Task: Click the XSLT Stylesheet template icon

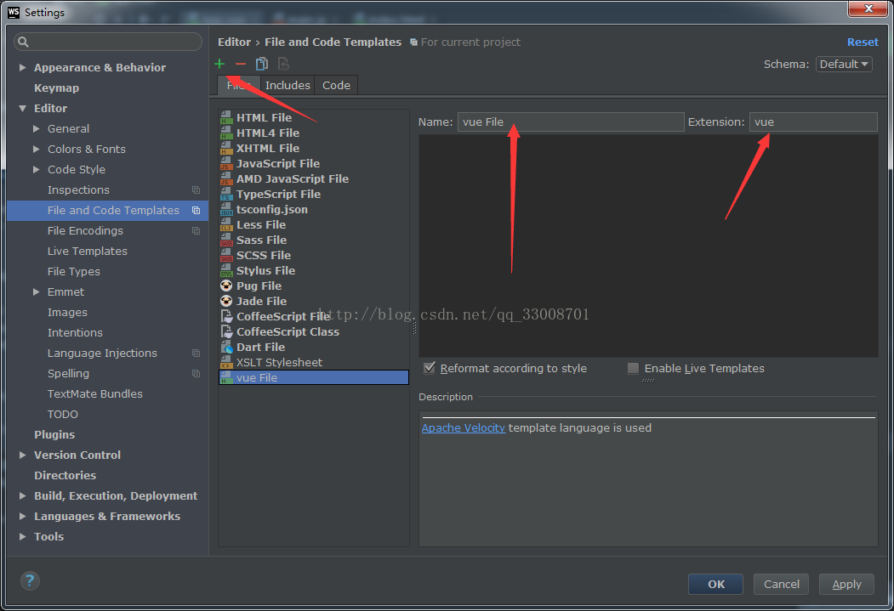Action: point(226,362)
